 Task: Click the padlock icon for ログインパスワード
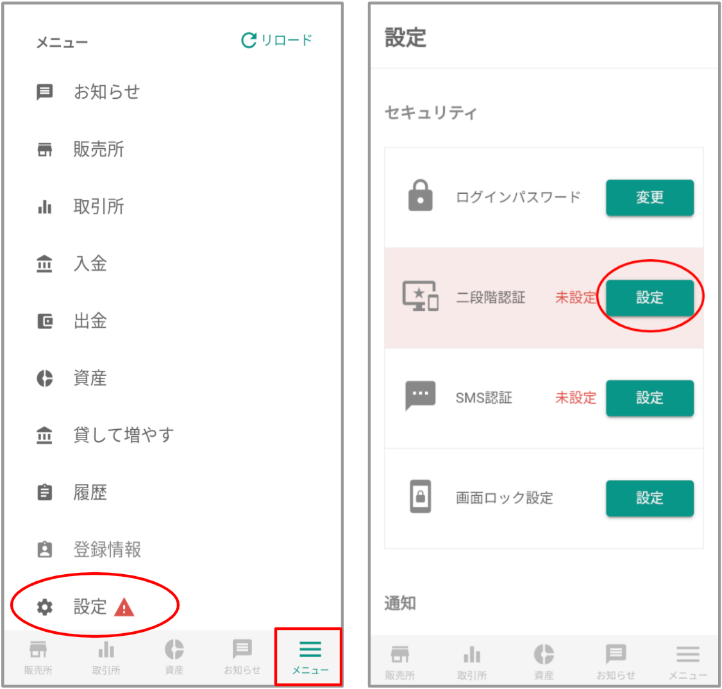(421, 195)
